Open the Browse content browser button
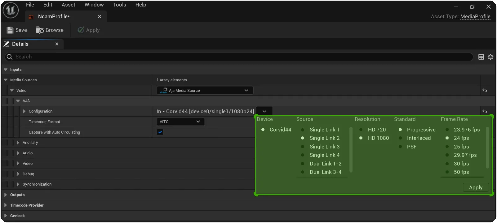 coord(50,30)
